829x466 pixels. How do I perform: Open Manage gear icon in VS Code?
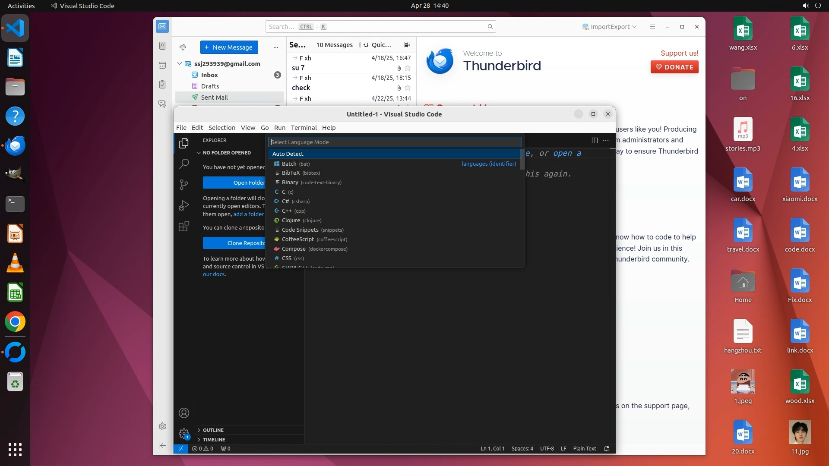pyautogui.click(x=184, y=433)
